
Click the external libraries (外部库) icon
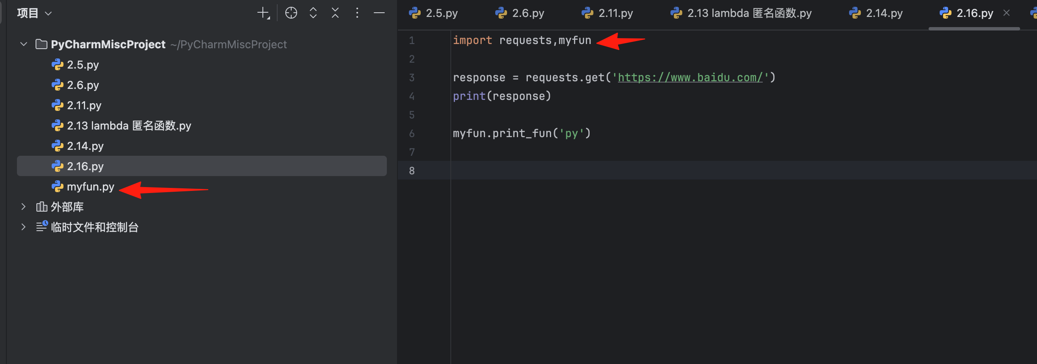coord(41,207)
